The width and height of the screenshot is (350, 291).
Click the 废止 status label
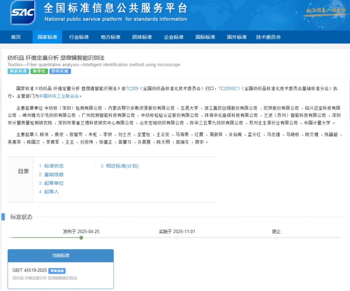(276, 231)
